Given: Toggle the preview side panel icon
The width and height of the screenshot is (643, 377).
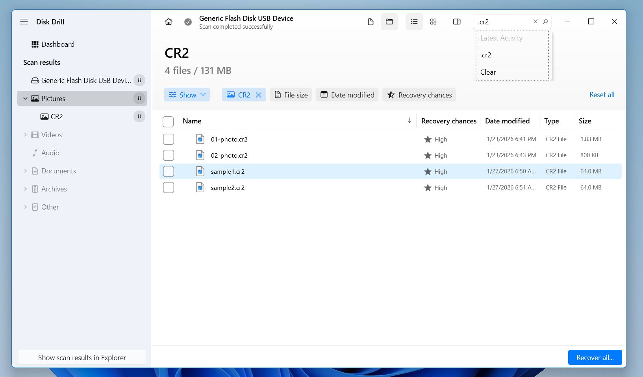Looking at the screenshot, I should [457, 22].
